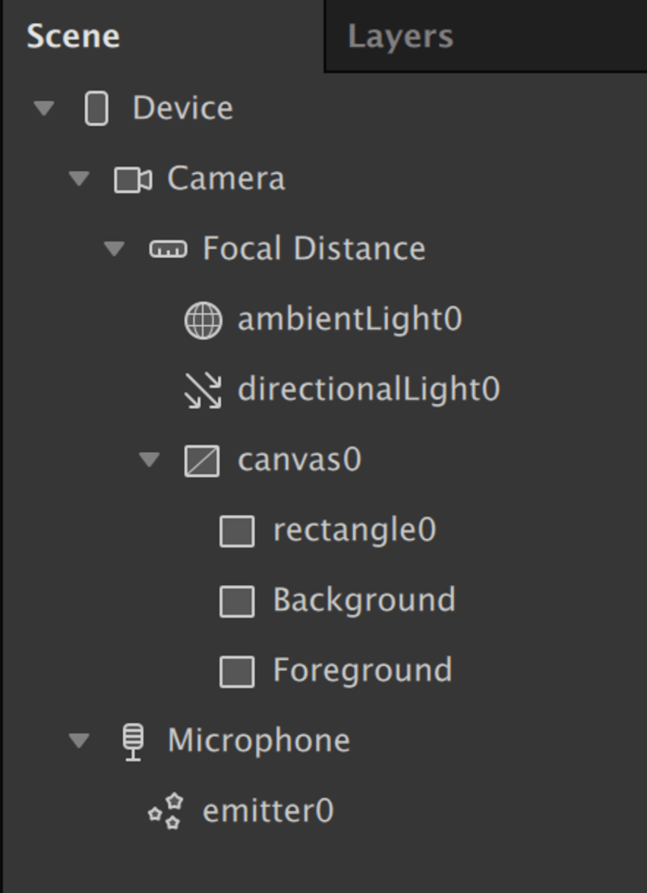Viewport: 647px width, 893px height.
Task: Click the emitter0 particle icon
Action: point(166,813)
